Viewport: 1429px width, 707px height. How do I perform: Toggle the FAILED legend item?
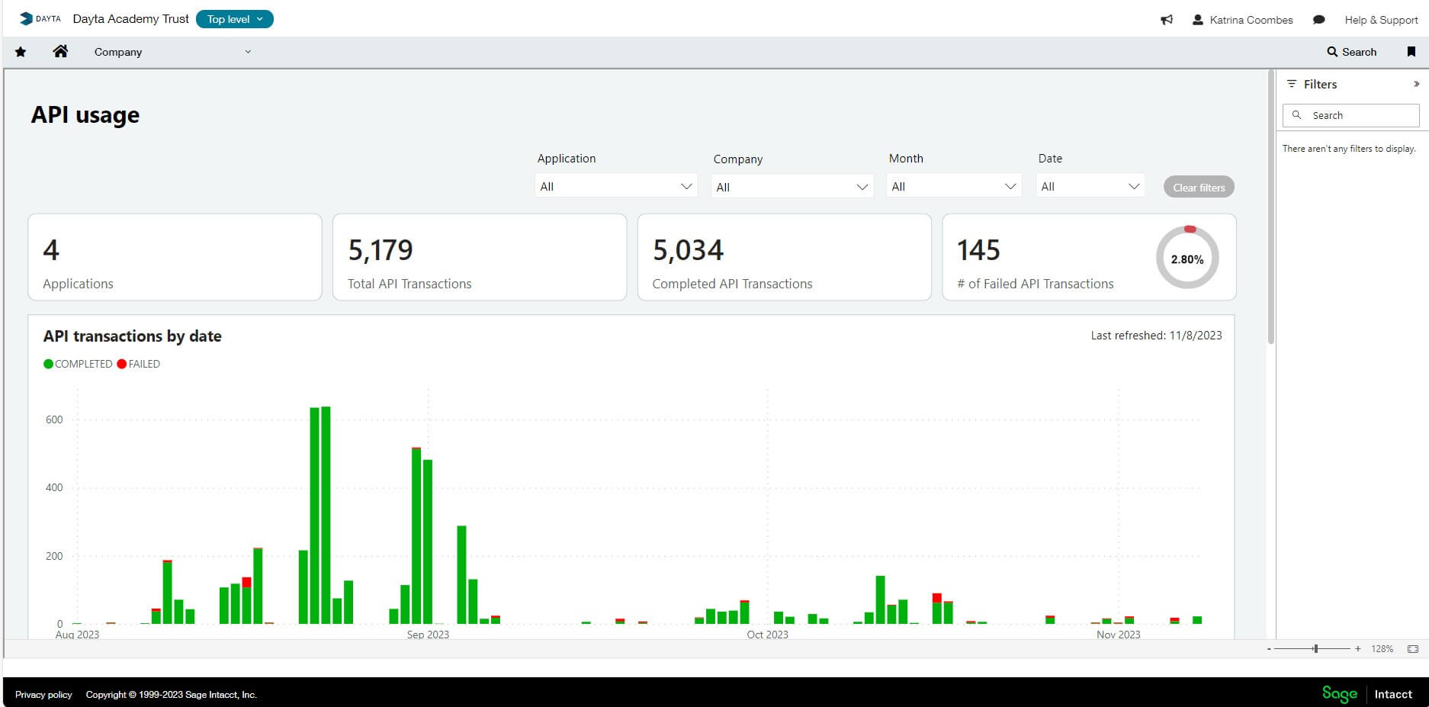[139, 364]
